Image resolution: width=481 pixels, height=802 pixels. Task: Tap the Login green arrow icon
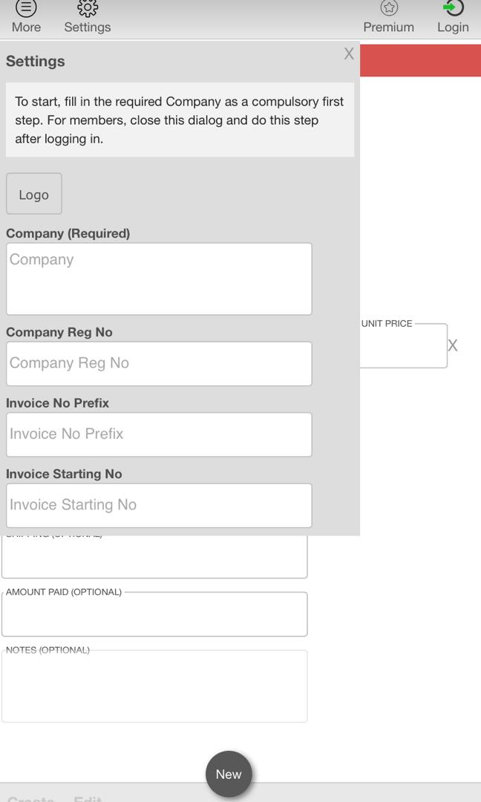point(453,9)
